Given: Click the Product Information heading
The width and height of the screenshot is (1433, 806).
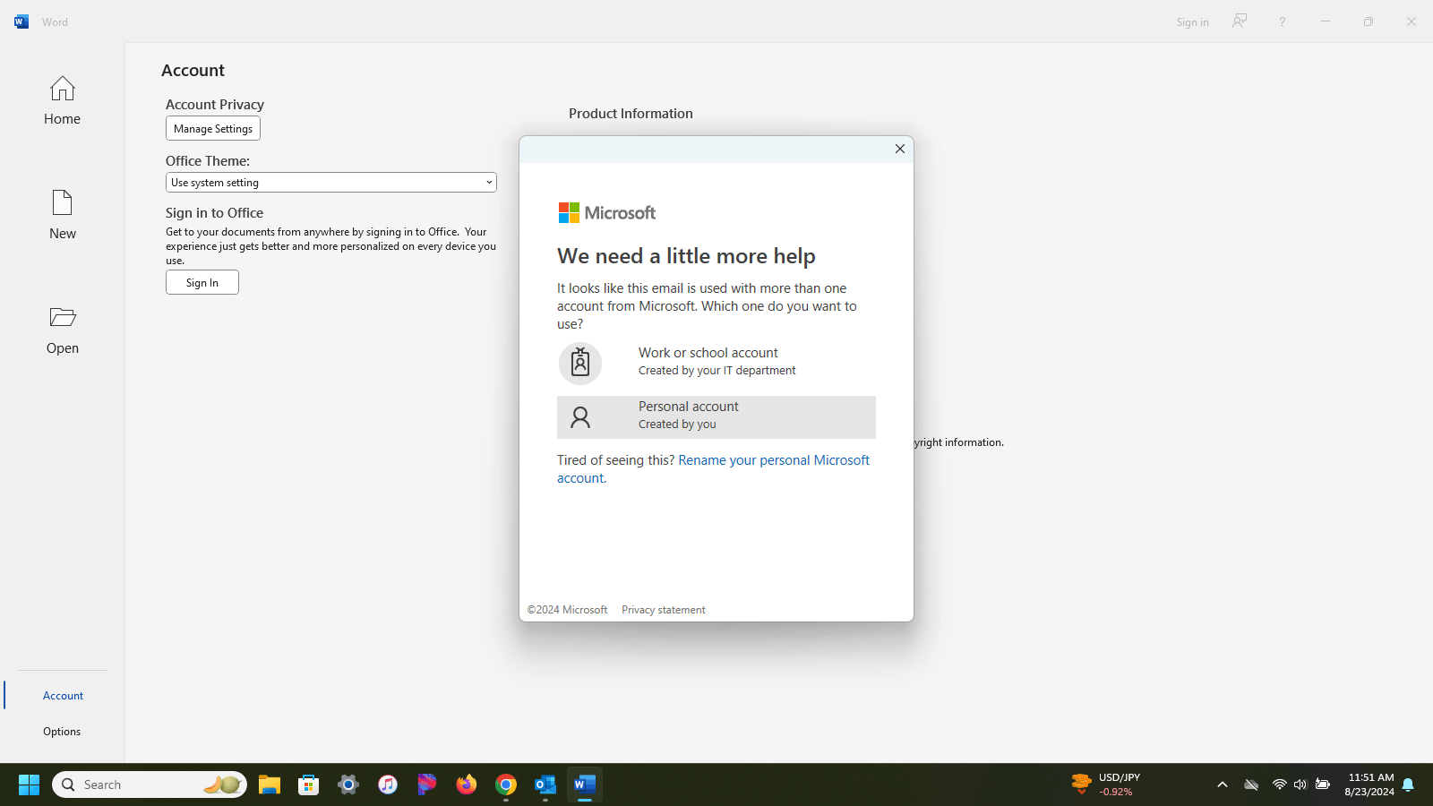Looking at the screenshot, I should (631, 114).
